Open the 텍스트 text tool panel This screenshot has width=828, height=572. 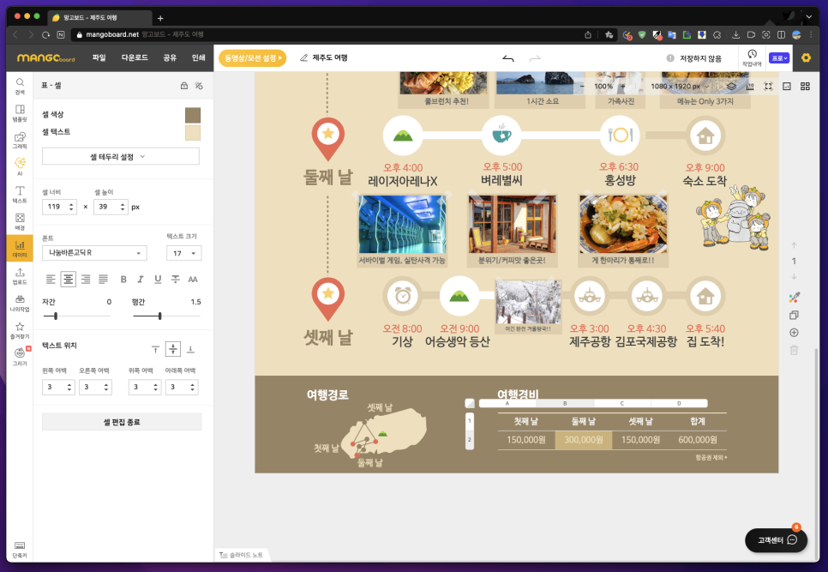pyautogui.click(x=20, y=195)
